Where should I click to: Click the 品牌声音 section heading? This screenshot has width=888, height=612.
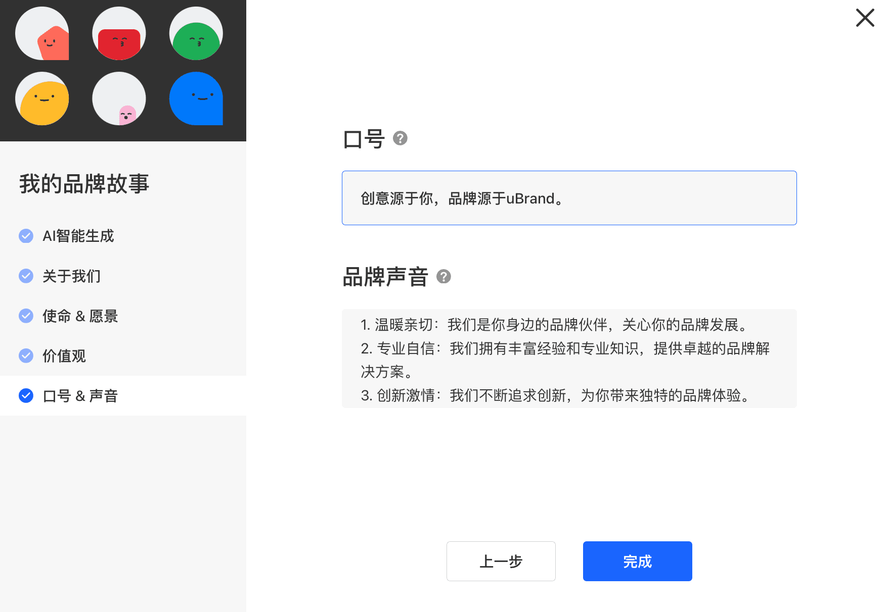pyautogui.click(x=385, y=277)
